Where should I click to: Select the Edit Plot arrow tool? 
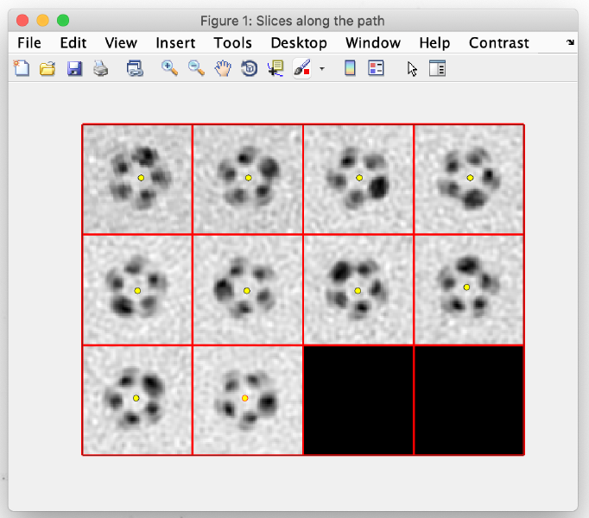[x=412, y=69]
